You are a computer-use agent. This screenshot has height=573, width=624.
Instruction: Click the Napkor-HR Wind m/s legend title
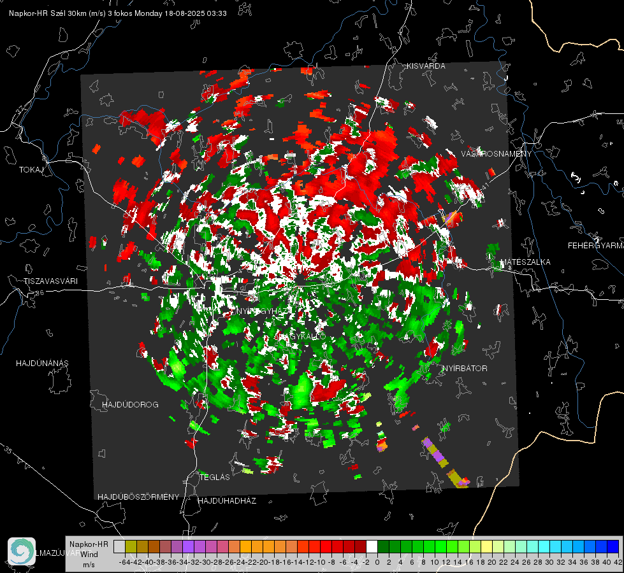tap(89, 555)
